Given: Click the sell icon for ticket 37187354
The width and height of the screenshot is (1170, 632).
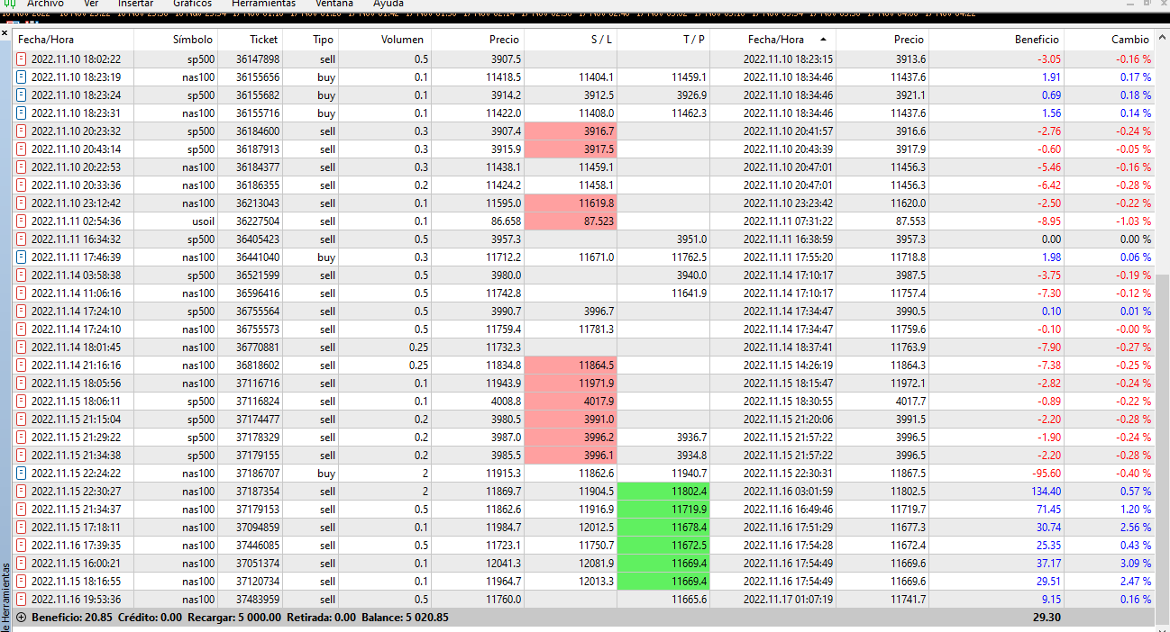Looking at the screenshot, I should point(22,492).
